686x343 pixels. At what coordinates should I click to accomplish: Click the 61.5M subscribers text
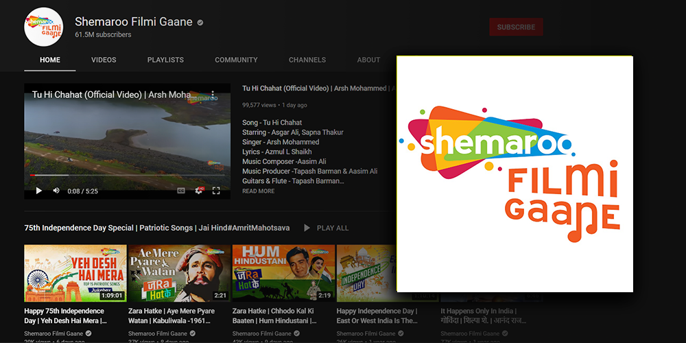(103, 34)
